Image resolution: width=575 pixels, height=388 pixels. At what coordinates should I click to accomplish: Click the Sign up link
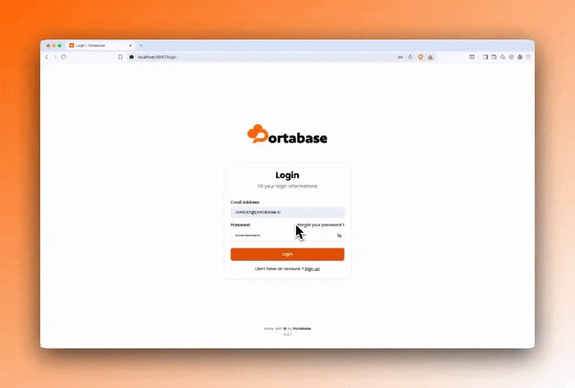(x=312, y=269)
